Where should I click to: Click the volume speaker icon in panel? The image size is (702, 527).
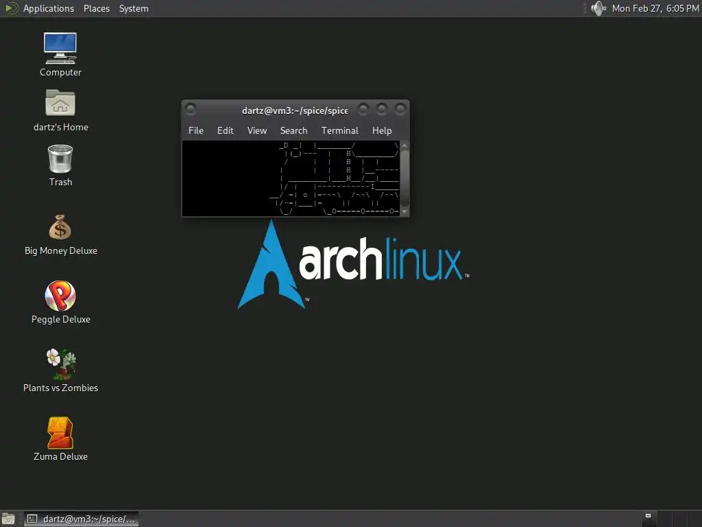coord(598,8)
